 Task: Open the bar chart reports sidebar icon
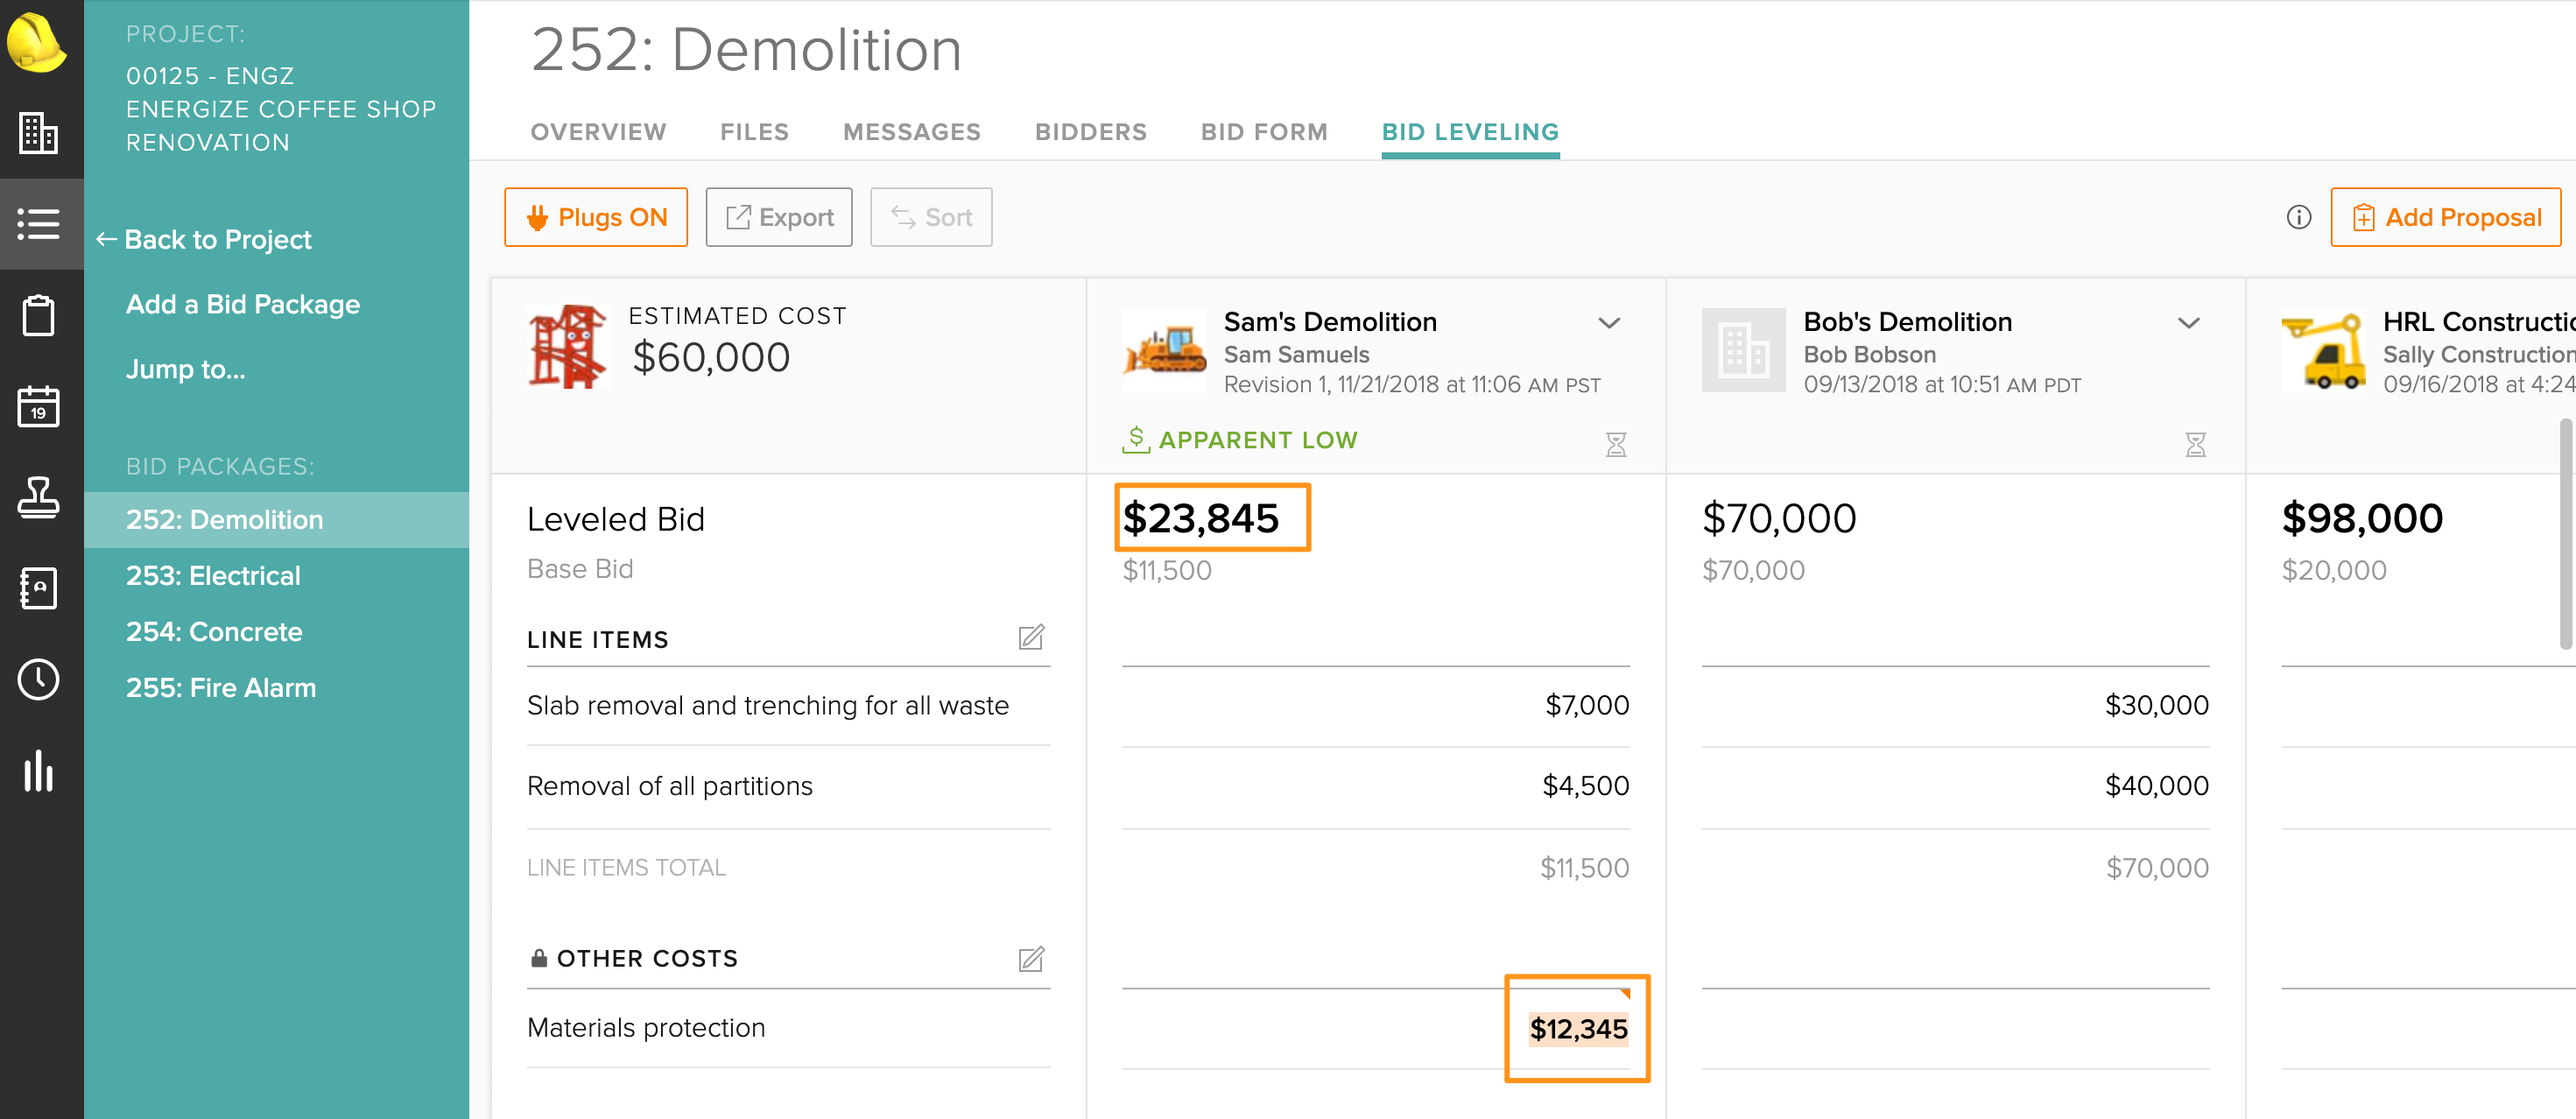38,771
